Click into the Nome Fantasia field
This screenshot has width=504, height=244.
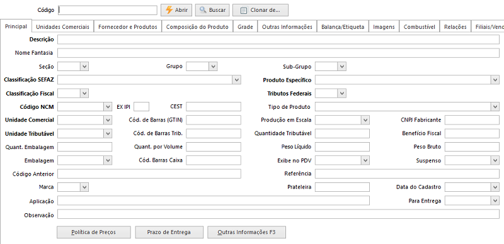278,53
